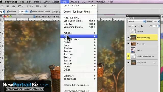The width and height of the screenshot is (163, 92).
Task: Choose Lens Correction filter
Action: (x=79, y=21)
